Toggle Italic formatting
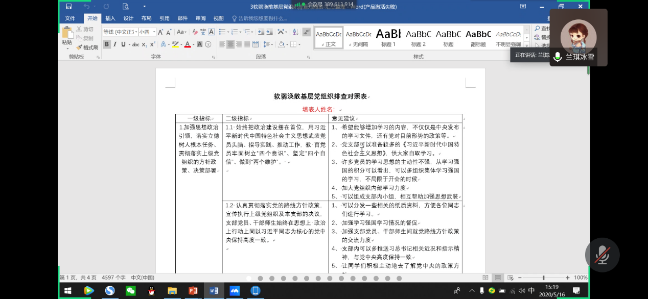Image resolution: width=648 pixels, height=299 pixels. (x=115, y=44)
